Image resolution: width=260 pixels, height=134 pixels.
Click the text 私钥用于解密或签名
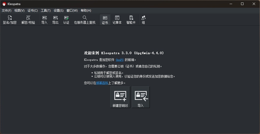pyautogui.click(x=109, y=73)
